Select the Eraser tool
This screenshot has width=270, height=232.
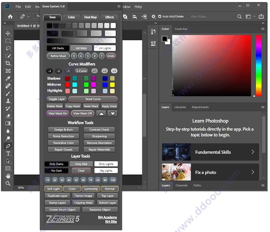click(8, 116)
